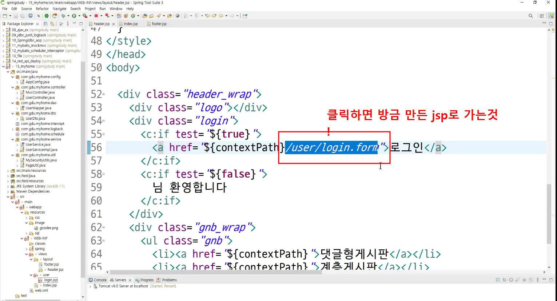Image resolution: width=557 pixels, height=301 pixels.
Task: Open Package Explorer view menu dots
Action: tap(68, 24)
